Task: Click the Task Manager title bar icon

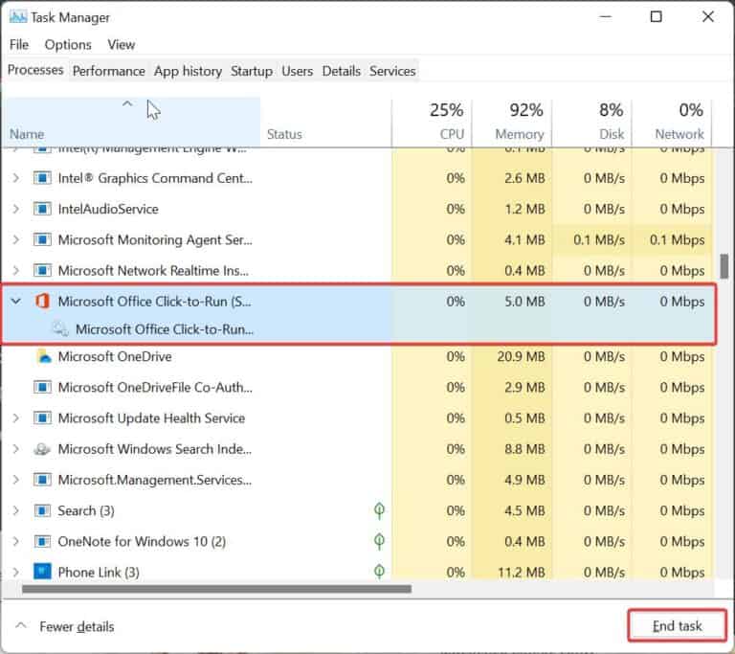Action: click(x=18, y=17)
